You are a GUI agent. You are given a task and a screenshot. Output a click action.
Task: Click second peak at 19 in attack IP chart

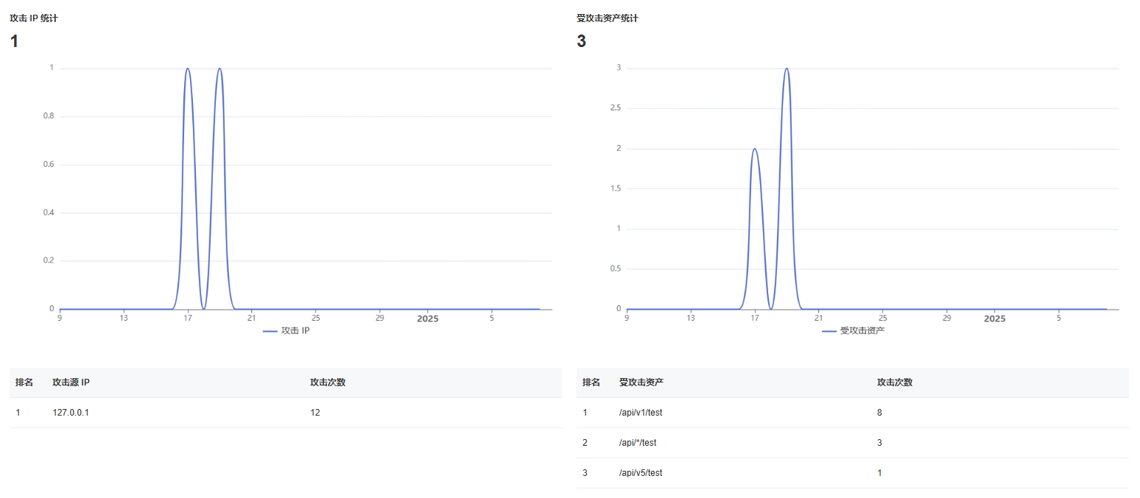click(x=219, y=69)
